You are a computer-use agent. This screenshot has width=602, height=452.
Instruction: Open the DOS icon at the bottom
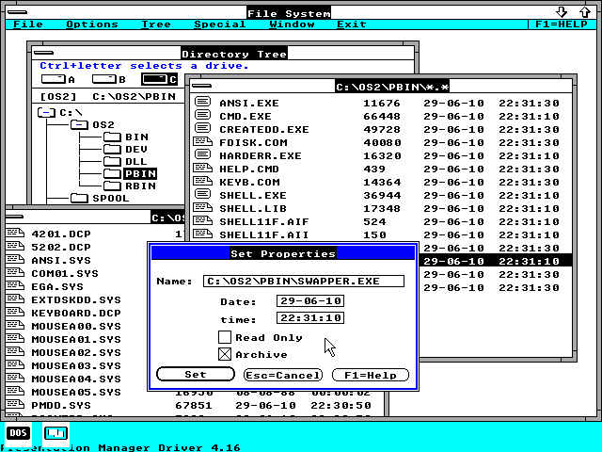(x=18, y=433)
